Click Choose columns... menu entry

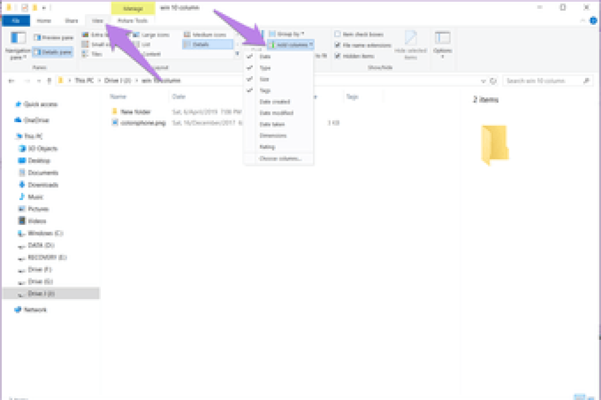(x=280, y=159)
